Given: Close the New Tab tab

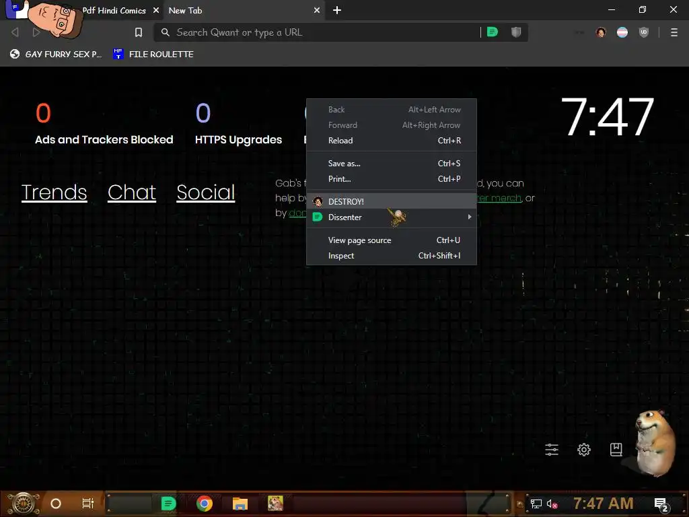Looking at the screenshot, I should pos(317,10).
